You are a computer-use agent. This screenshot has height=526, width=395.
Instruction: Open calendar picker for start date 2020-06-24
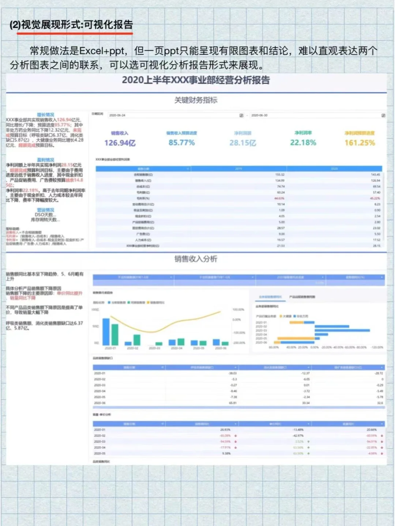click(241, 115)
